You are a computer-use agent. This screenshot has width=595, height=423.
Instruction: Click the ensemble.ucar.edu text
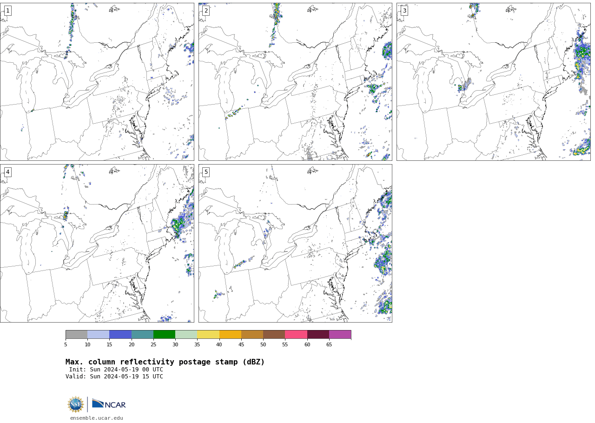point(97,418)
